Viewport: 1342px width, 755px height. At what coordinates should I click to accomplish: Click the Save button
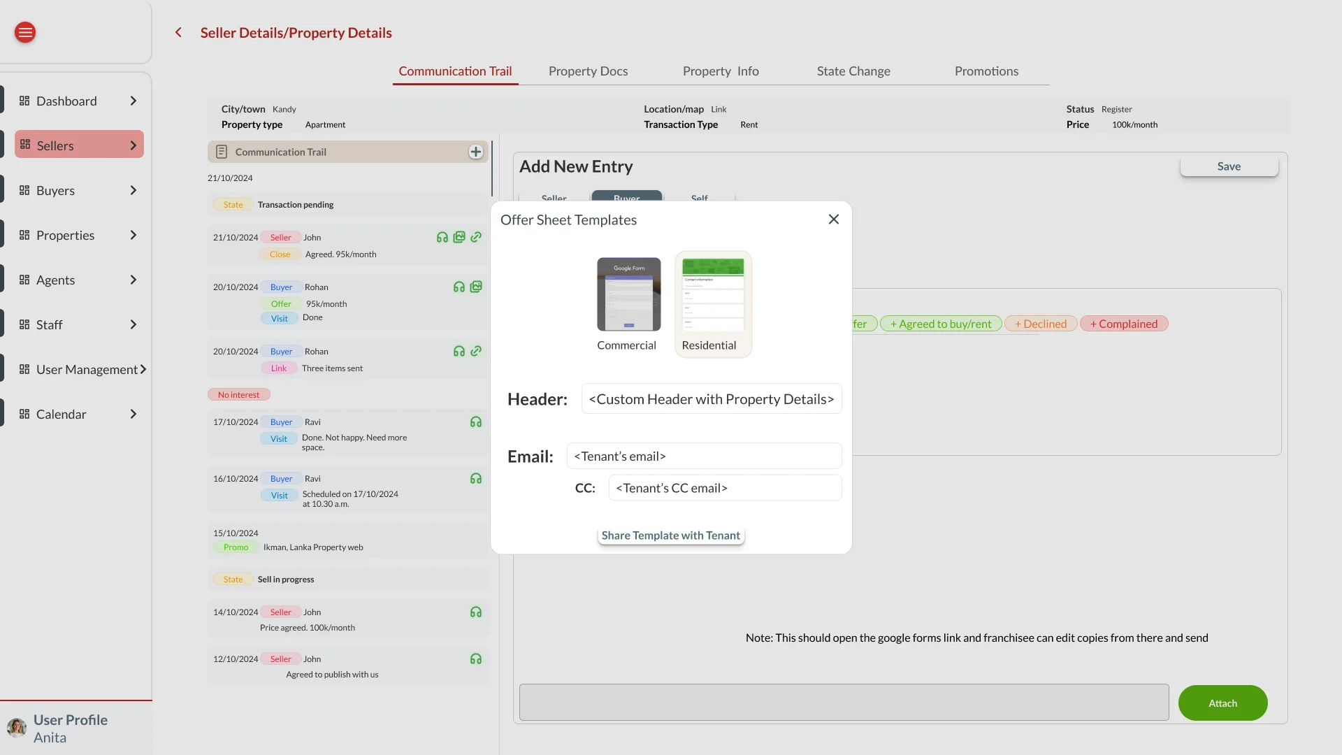[1229, 166]
